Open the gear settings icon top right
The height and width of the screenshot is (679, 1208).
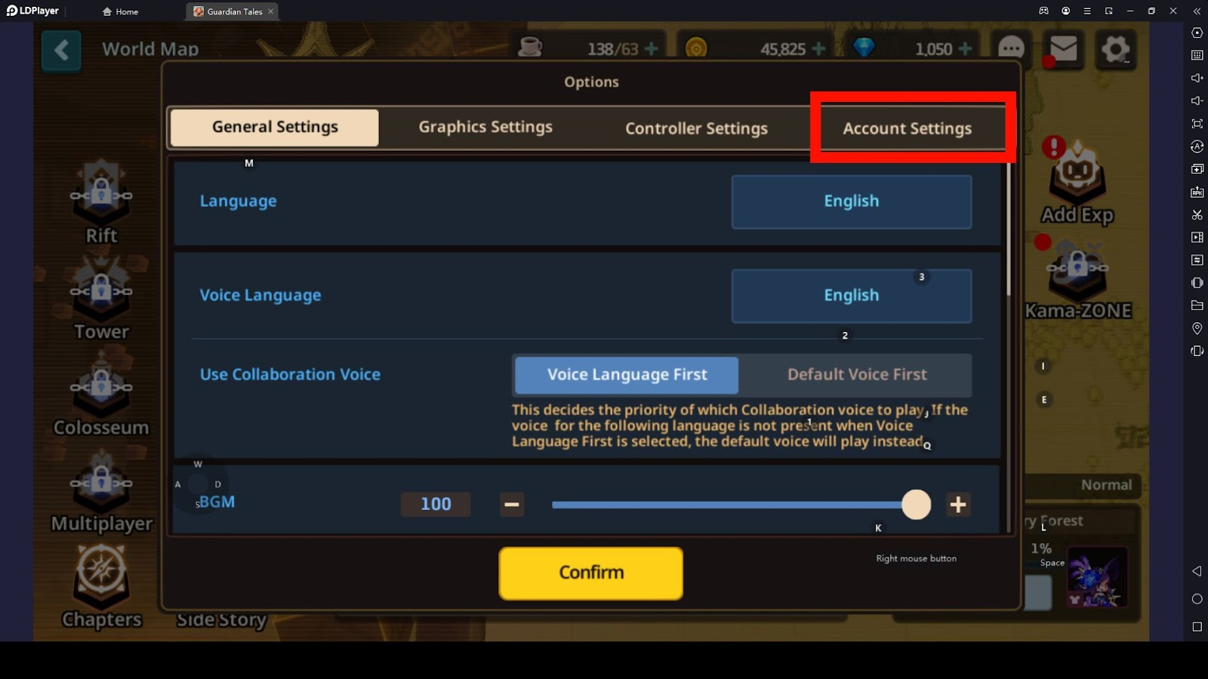(x=1115, y=50)
